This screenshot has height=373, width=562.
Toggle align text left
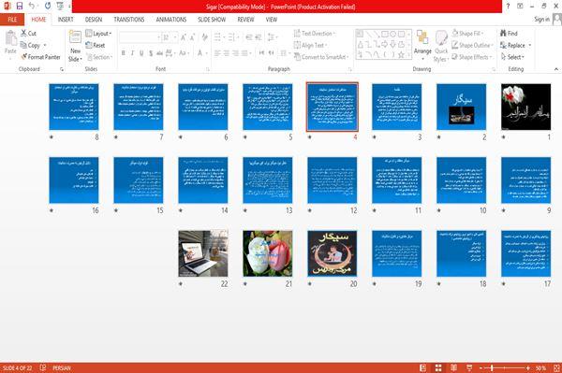tap(217, 53)
